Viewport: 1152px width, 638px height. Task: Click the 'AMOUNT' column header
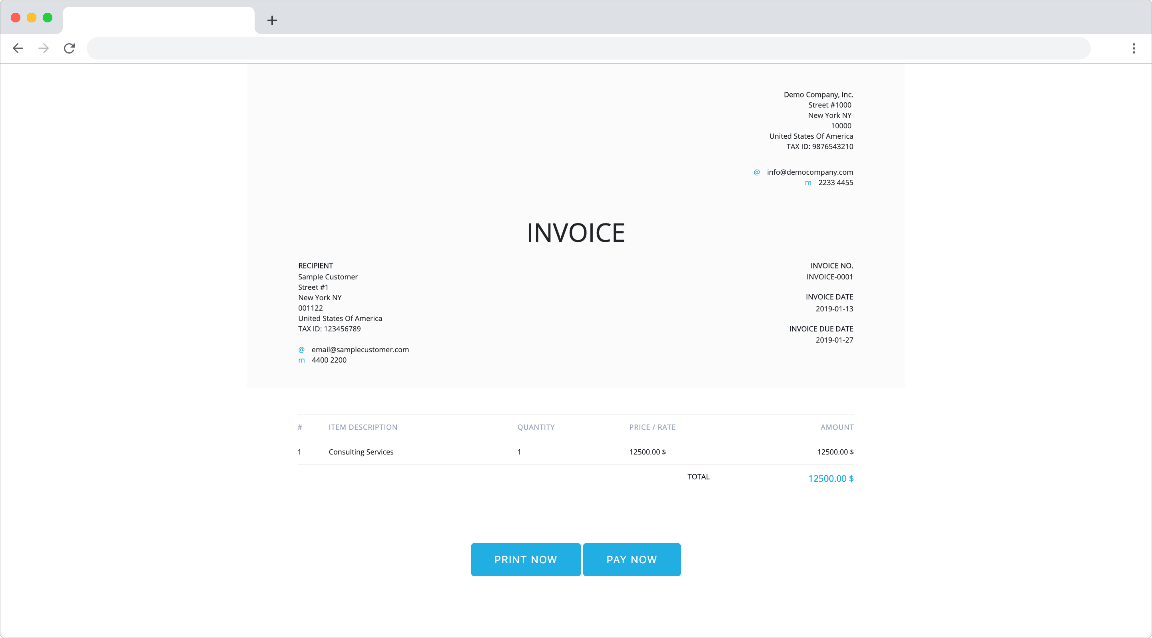pyautogui.click(x=837, y=427)
